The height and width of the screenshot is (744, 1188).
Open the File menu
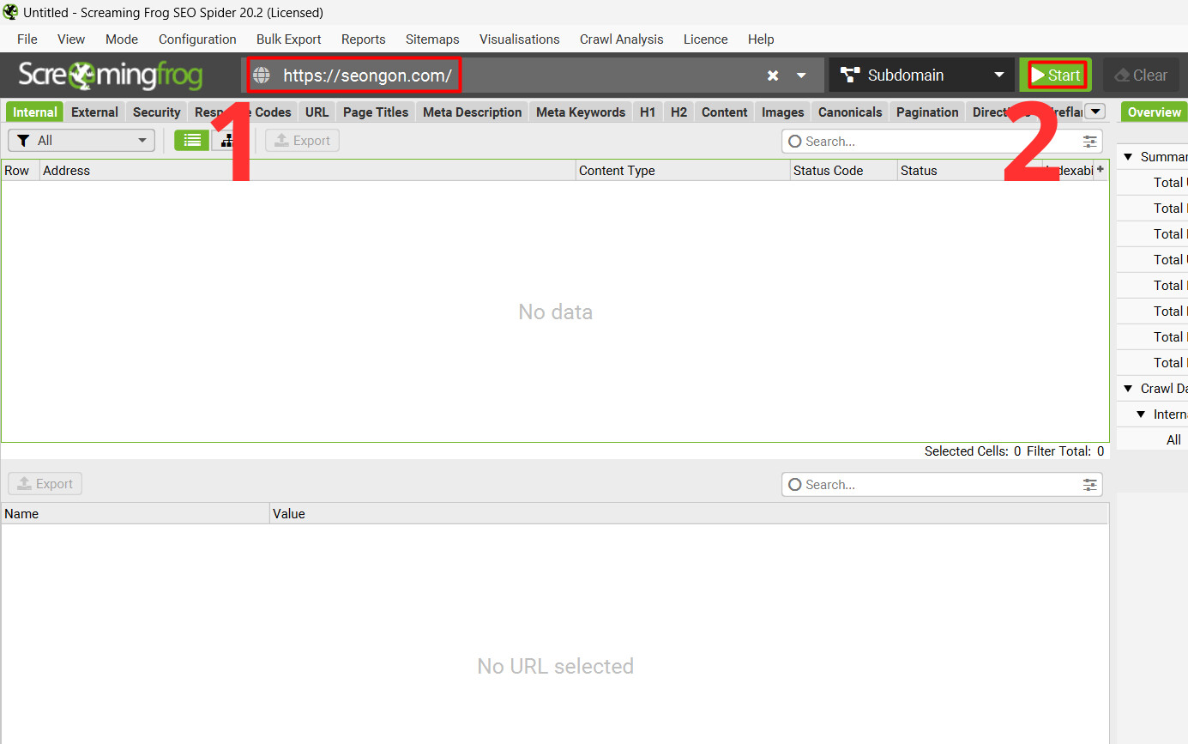click(27, 39)
